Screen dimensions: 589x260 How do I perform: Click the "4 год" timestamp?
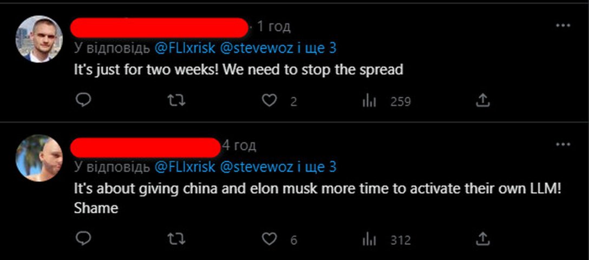239,145
